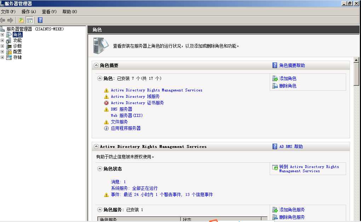
Task: Open the 文件(F) menu
Action: coord(8,12)
